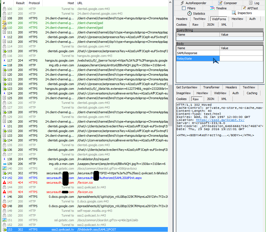Screen dimensions: 266x232
Task: Click the lock icon on session 106
Action: pos(4,9)
